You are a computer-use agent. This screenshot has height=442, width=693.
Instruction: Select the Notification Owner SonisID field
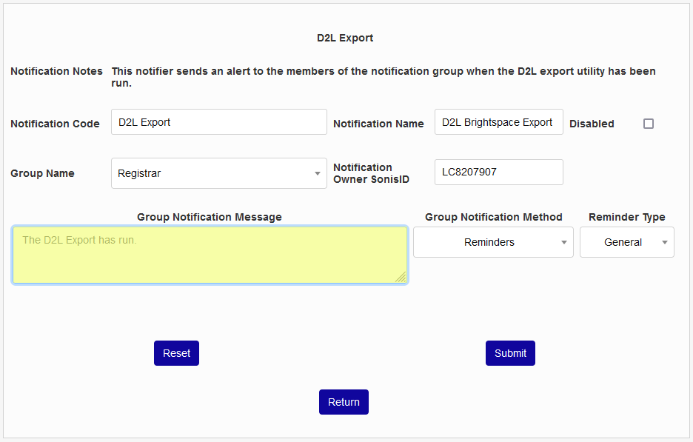[498, 172]
